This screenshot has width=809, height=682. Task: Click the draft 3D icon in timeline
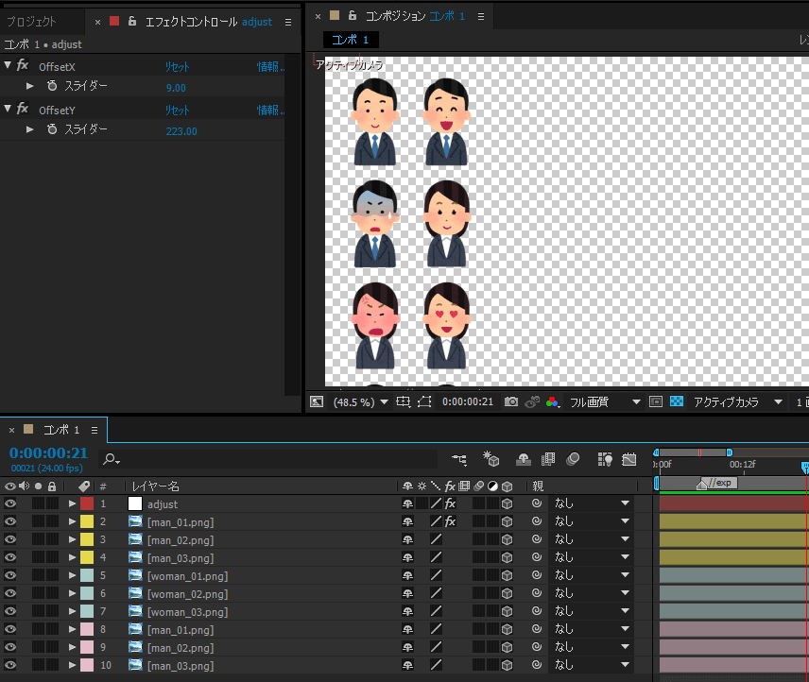point(491,459)
